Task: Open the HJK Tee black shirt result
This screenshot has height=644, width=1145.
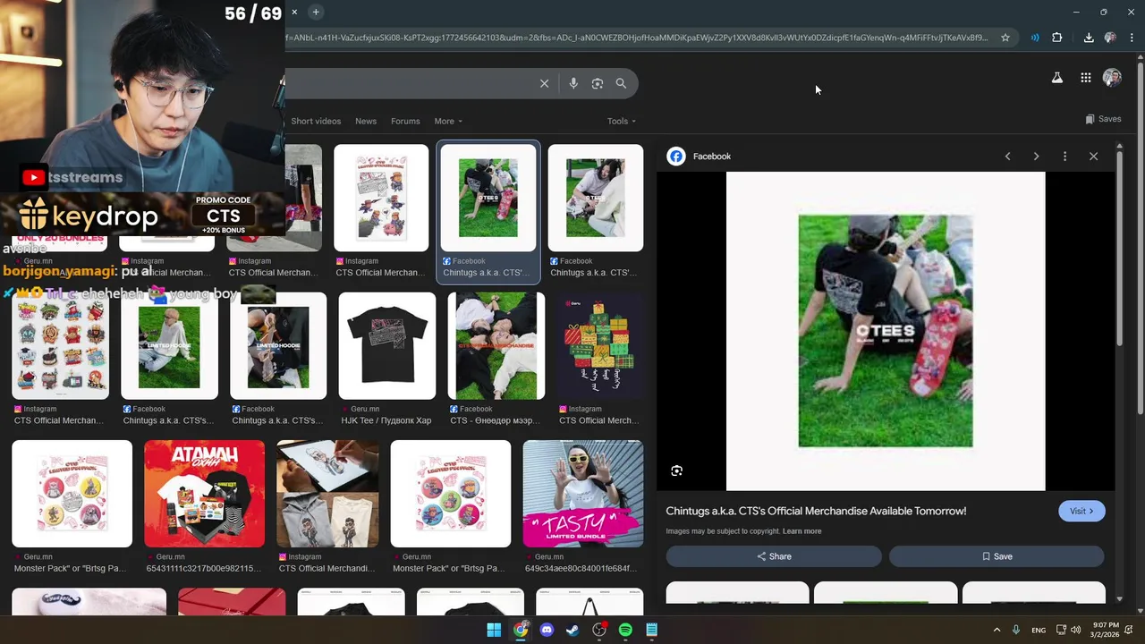Action: [386, 346]
